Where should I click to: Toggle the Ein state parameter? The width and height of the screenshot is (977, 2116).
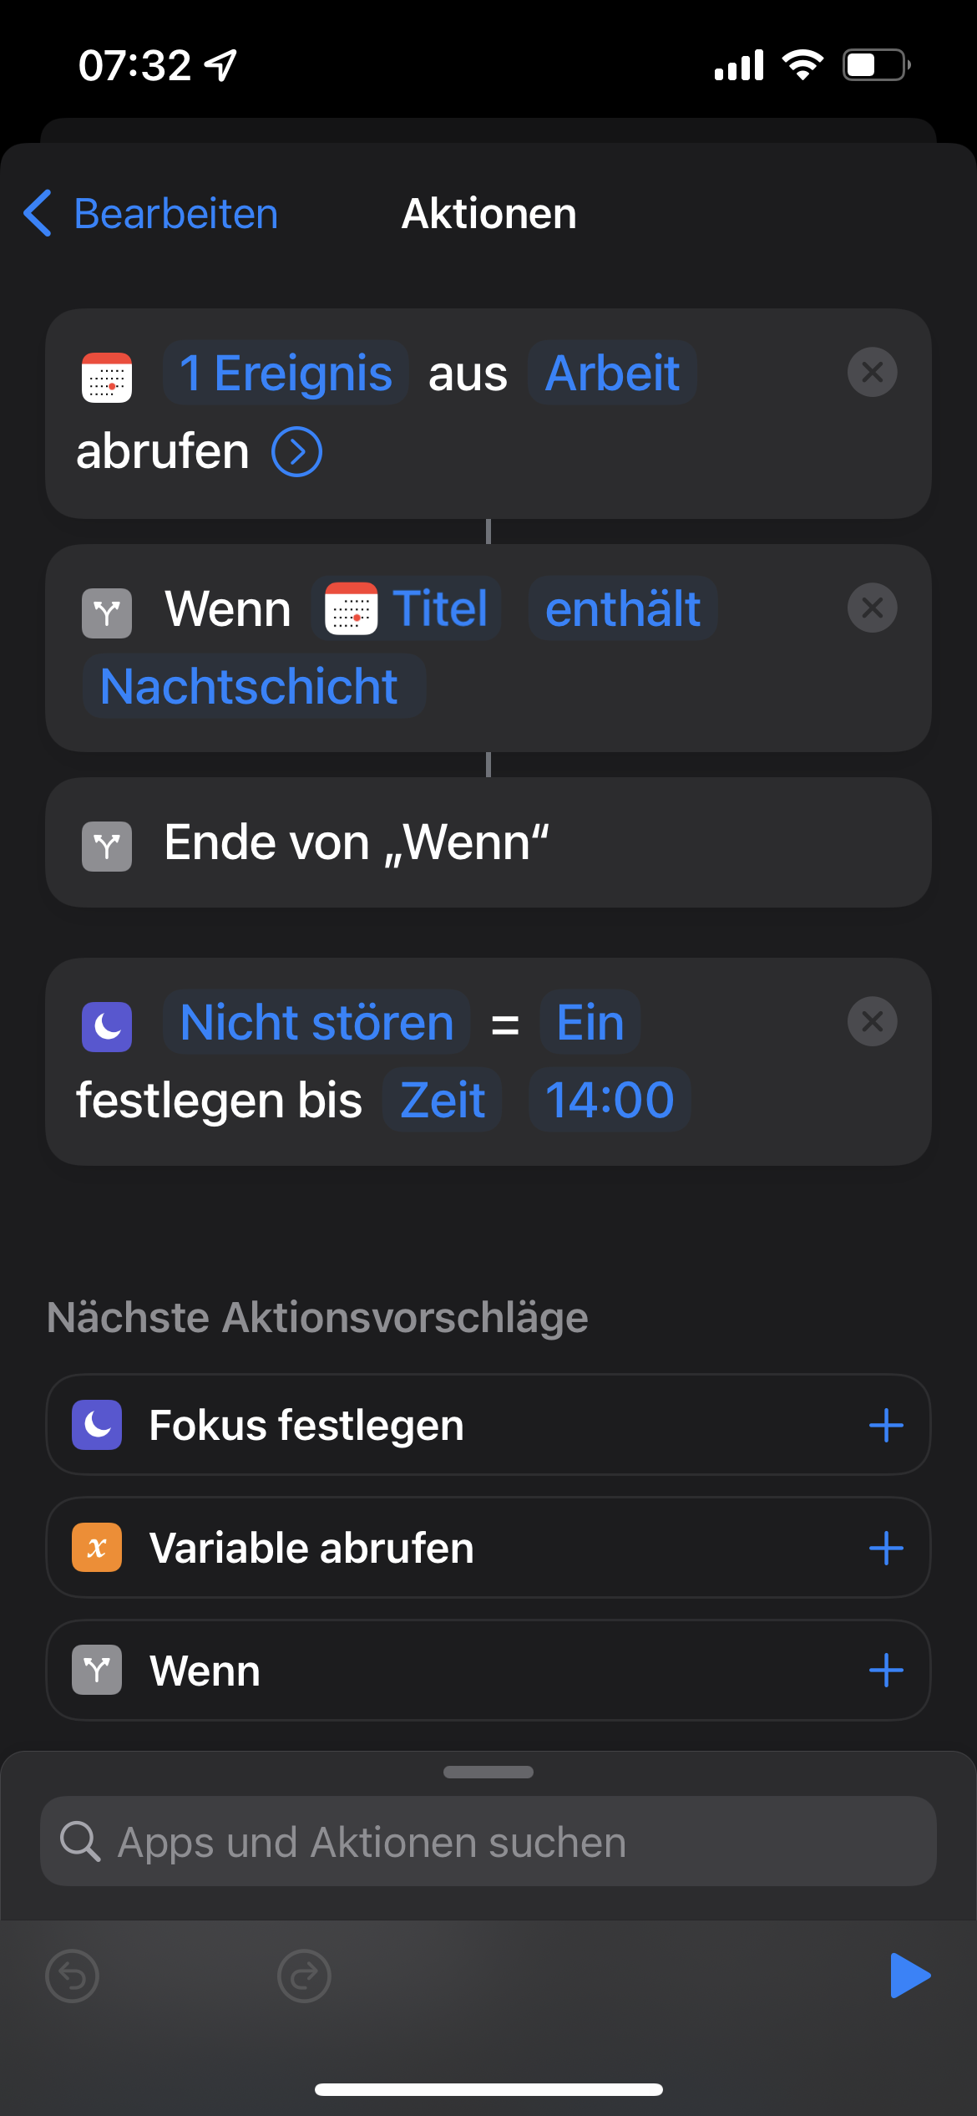(590, 1022)
